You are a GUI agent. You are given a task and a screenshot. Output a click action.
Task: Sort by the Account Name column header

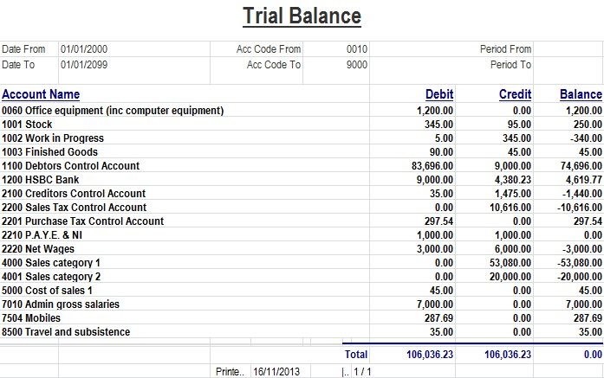tap(41, 94)
